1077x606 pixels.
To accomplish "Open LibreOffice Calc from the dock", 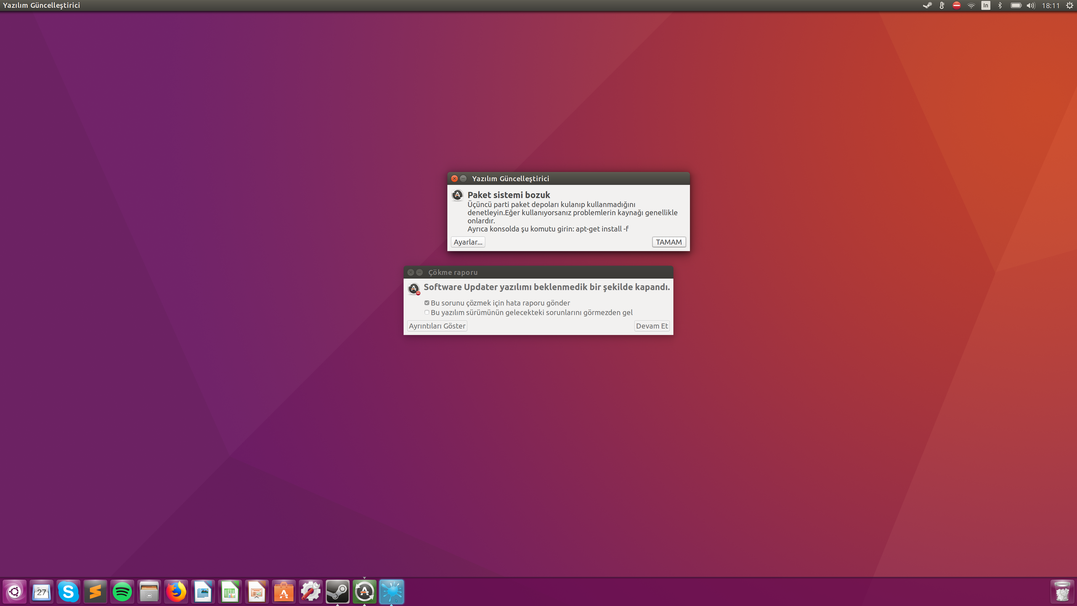I will click(x=230, y=592).
